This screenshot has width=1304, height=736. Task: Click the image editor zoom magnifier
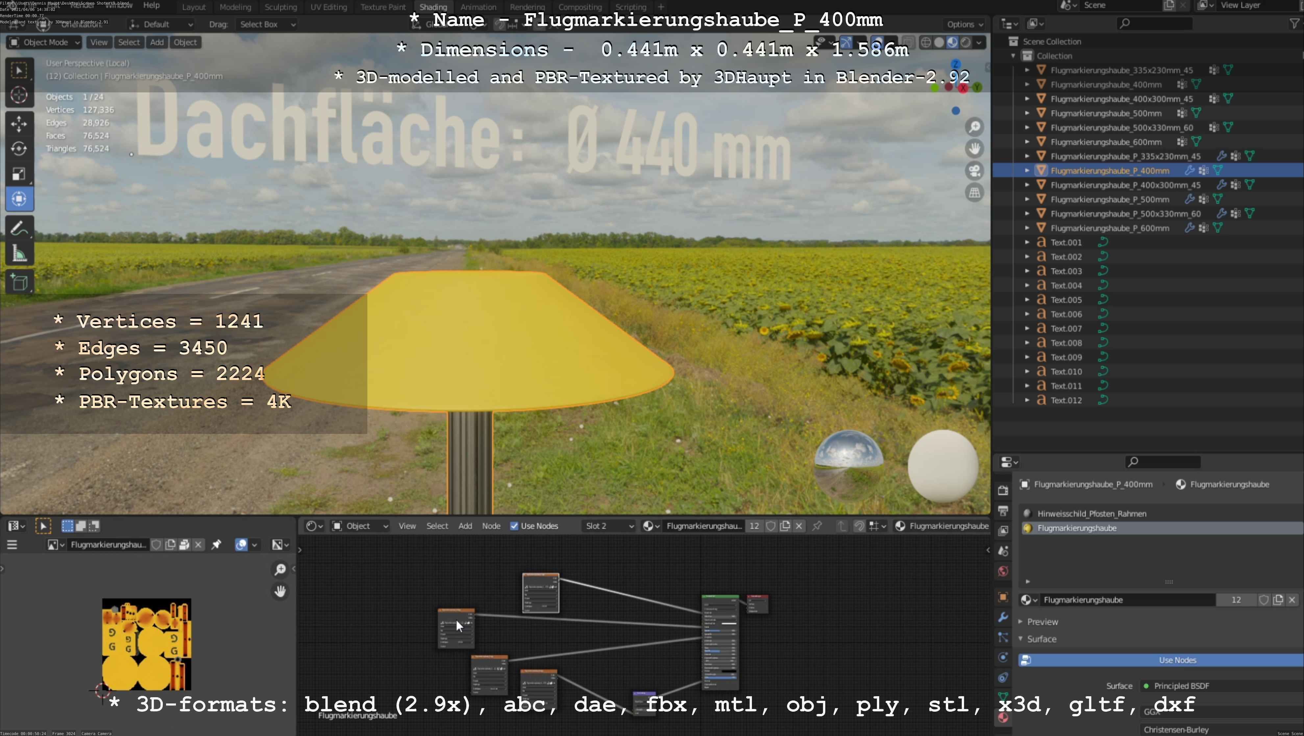(280, 570)
